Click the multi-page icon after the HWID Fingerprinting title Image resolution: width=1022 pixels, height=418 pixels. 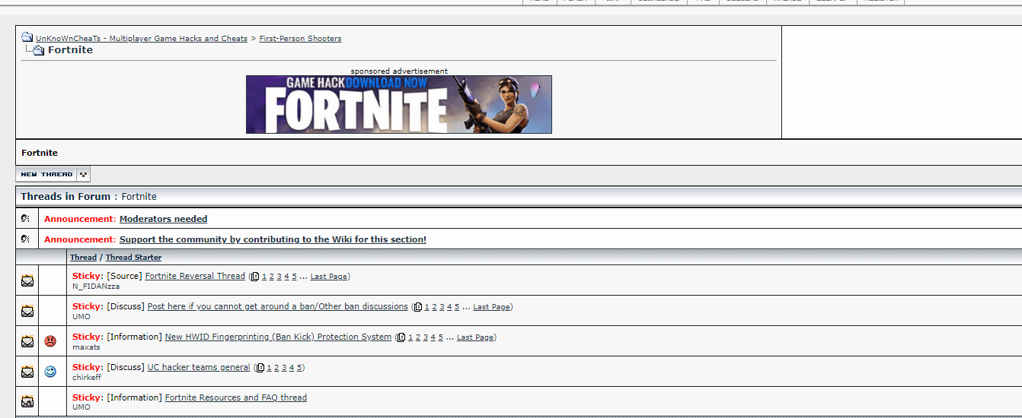pyautogui.click(x=401, y=337)
